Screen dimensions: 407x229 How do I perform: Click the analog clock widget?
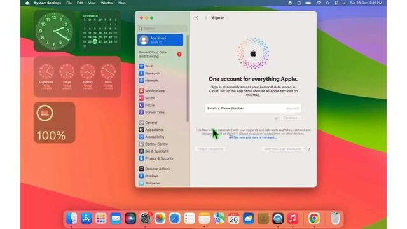(54, 31)
